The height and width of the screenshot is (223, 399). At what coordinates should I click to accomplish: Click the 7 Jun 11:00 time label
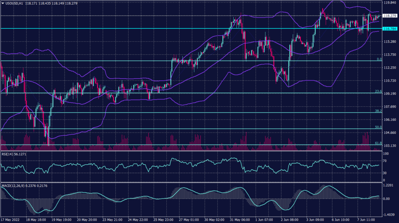(367, 219)
